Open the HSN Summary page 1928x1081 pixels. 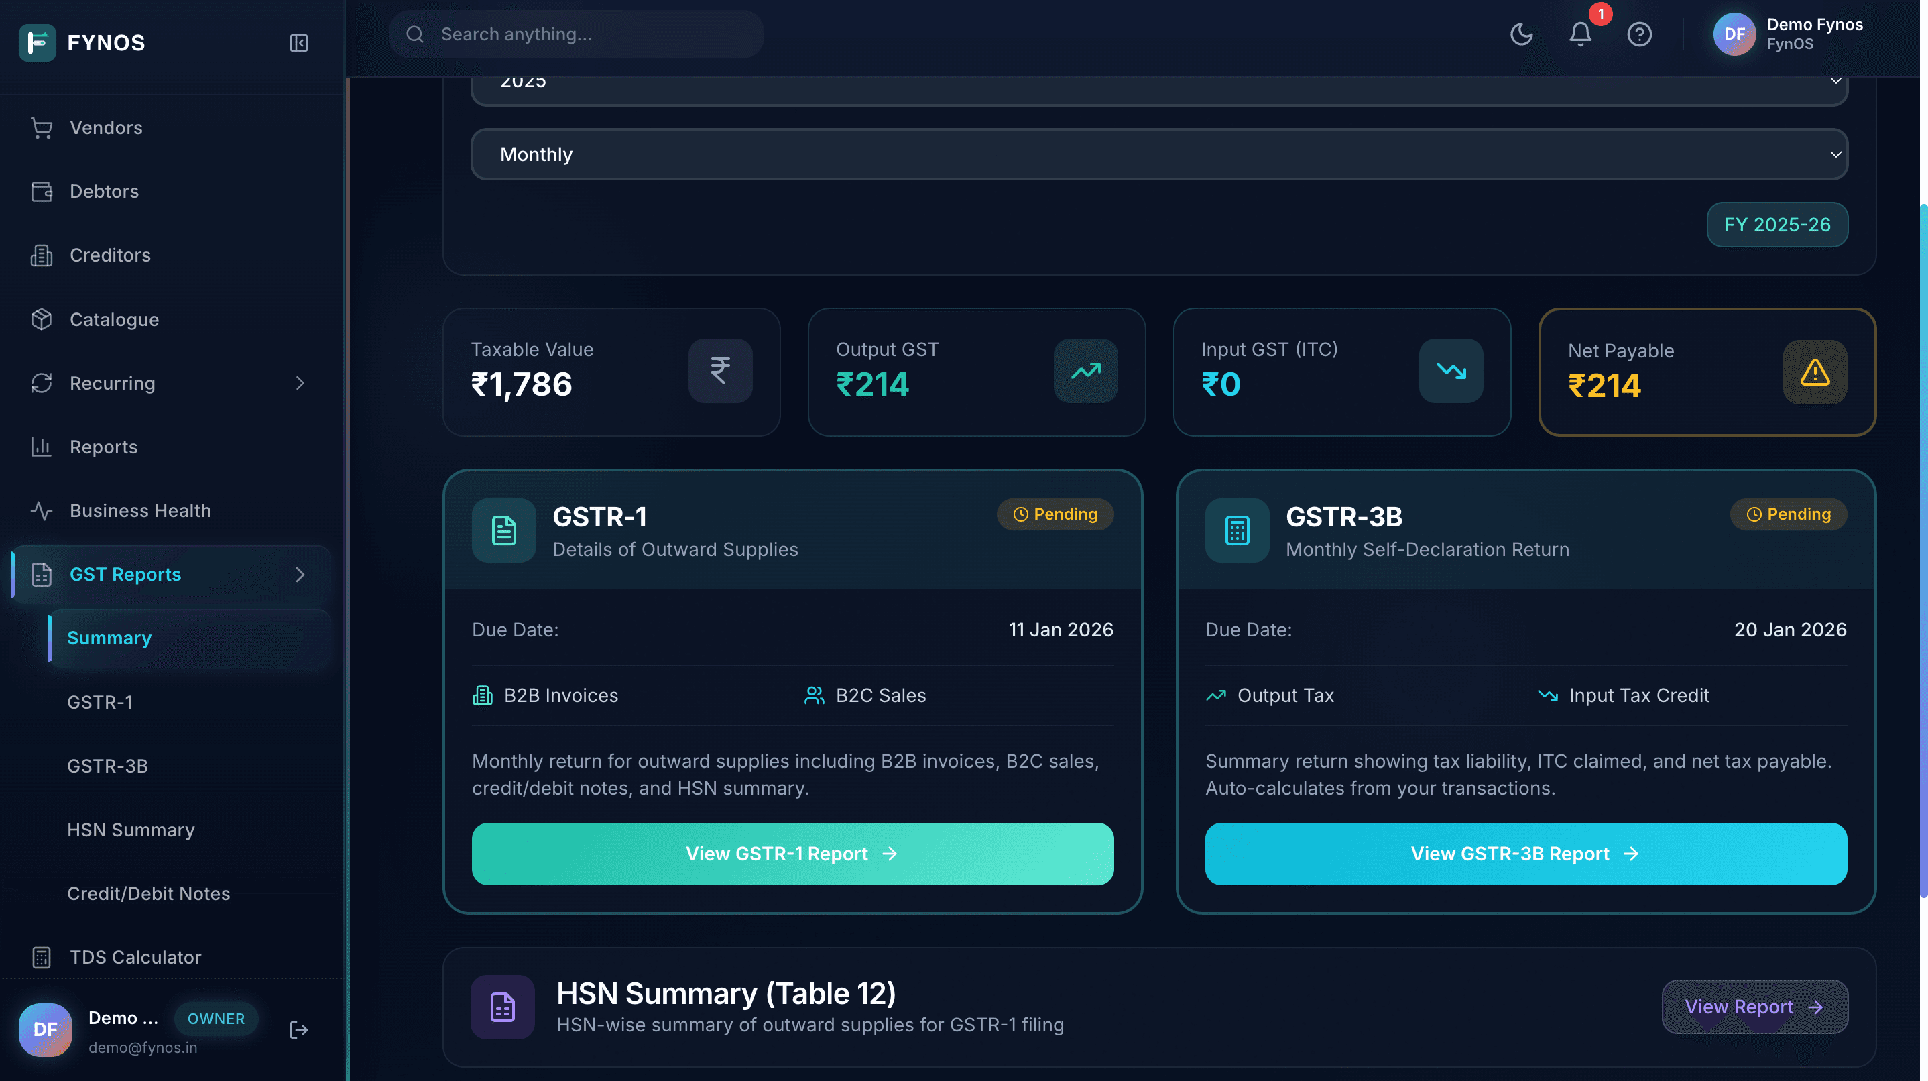(x=131, y=830)
